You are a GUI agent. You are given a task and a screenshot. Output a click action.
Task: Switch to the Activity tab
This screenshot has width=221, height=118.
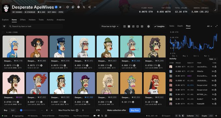[50, 20]
